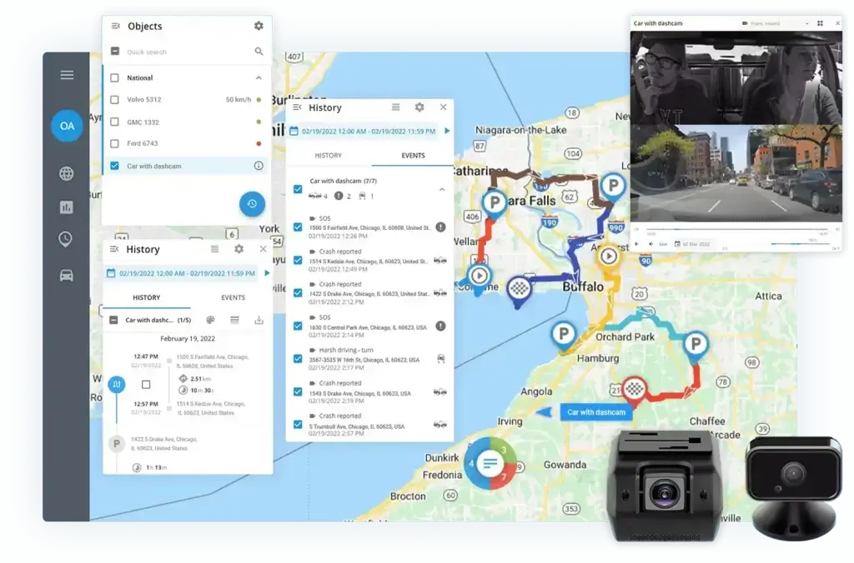Viewport: 854px width, 563px height.
Task: Open the hamburger menu in left sidebar
Action: tap(67, 75)
